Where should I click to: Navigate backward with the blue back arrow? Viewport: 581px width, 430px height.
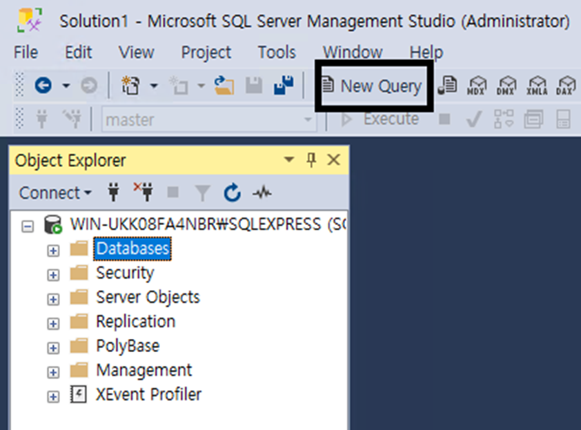43,86
